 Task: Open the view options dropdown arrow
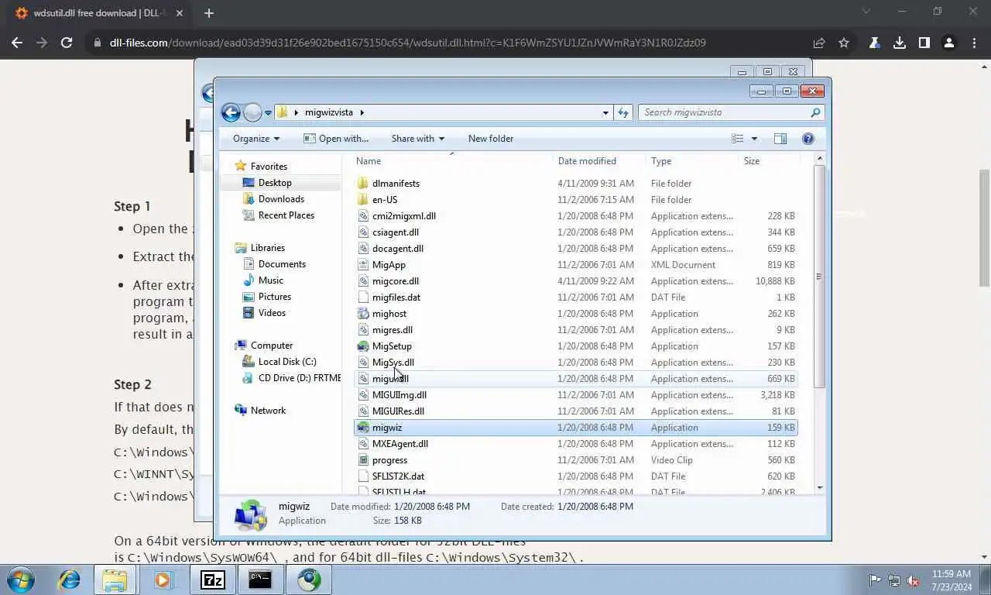[754, 139]
